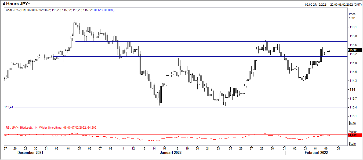363x160 pixels.
Task: Click the "4 Hours JPY=" chart title
Action: pyautogui.click(x=16, y=4)
